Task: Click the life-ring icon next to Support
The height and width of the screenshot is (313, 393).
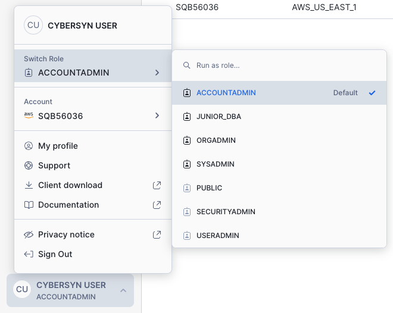Action: (x=29, y=165)
